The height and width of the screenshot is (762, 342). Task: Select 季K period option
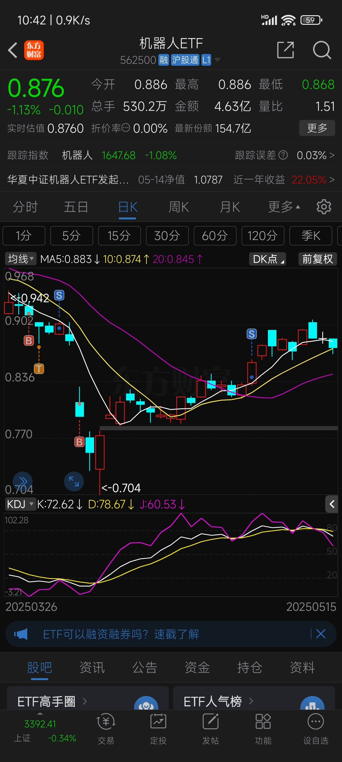[x=311, y=236]
